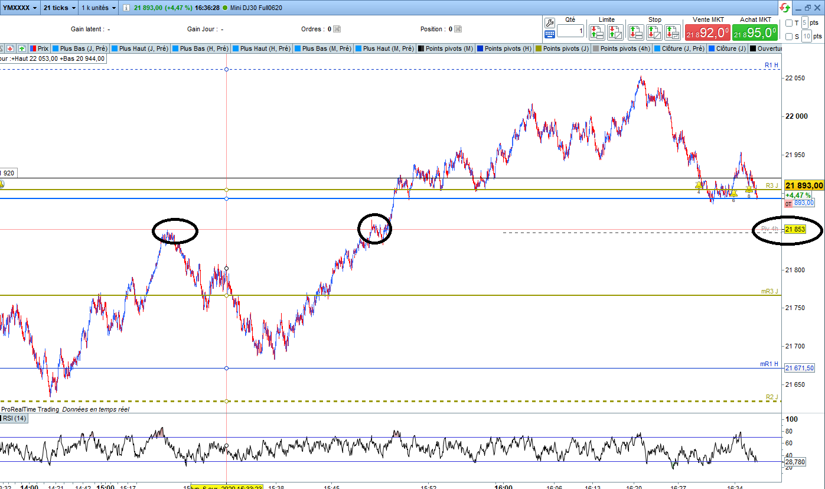Click the 21 893,00 current price label
The height and width of the screenshot is (489, 825).
pos(804,185)
